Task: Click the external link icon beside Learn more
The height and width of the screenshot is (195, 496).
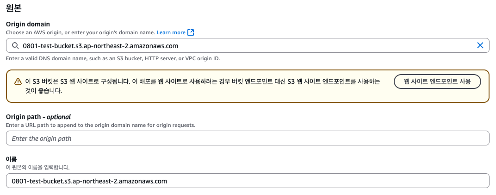Action: [191, 32]
